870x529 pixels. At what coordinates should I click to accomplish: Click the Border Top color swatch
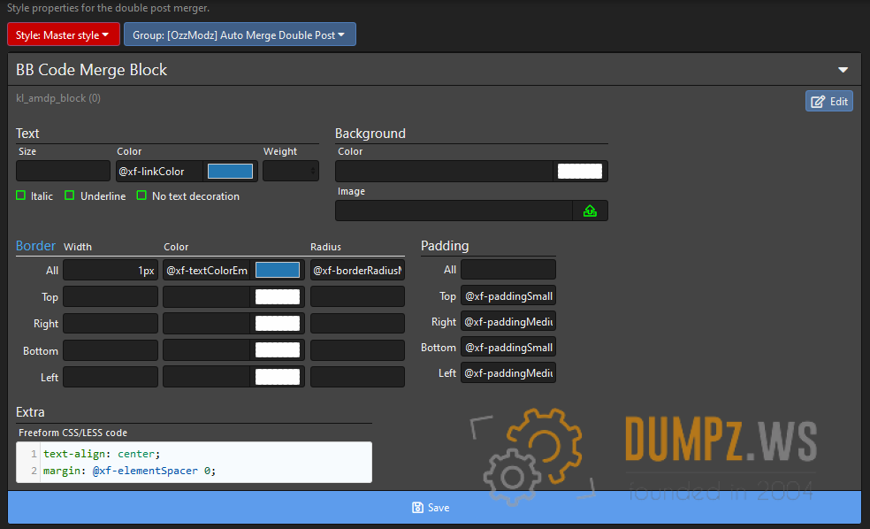pos(277,297)
